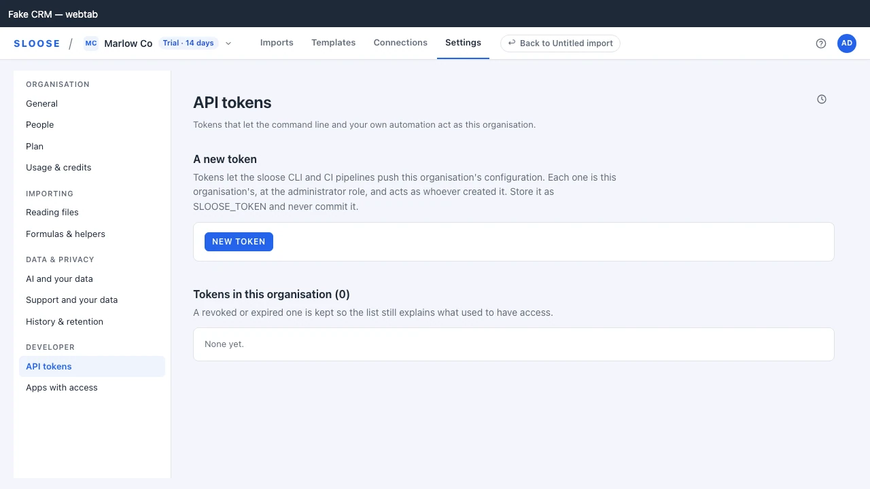Select the Settings tab
Image resolution: width=870 pixels, height=489 pixels.
point(463,43)
